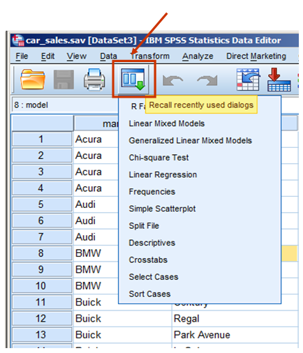303x353 pixels.
Task: Select row header 11
Action: click(42, 302)
